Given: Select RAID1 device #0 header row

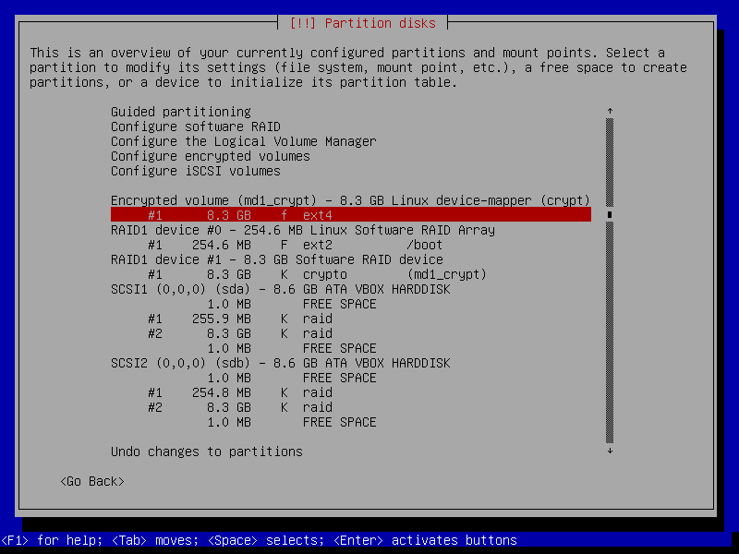Looking at the screenshot, I should tap(302, 230).
